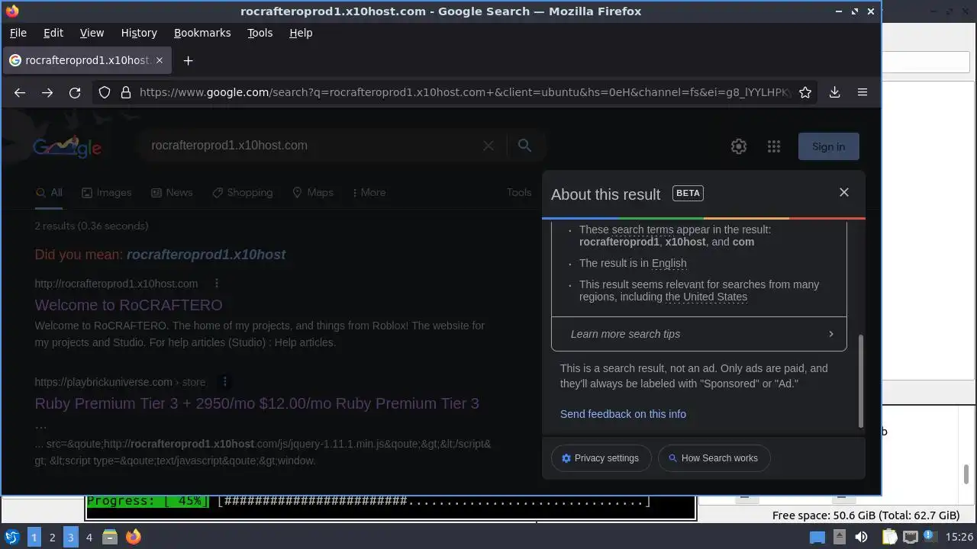Close the rocrafteroprod1.x10host tab
Screen dimensions: 977x549
[x=160, y=60]
